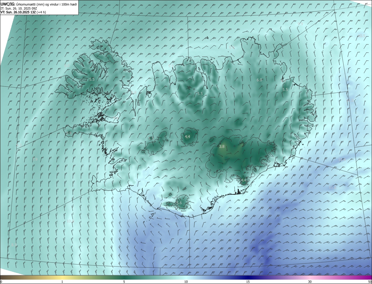
Task: Click the 3.8 value on the Vatnajökull glacier
Action: point(222,147)
